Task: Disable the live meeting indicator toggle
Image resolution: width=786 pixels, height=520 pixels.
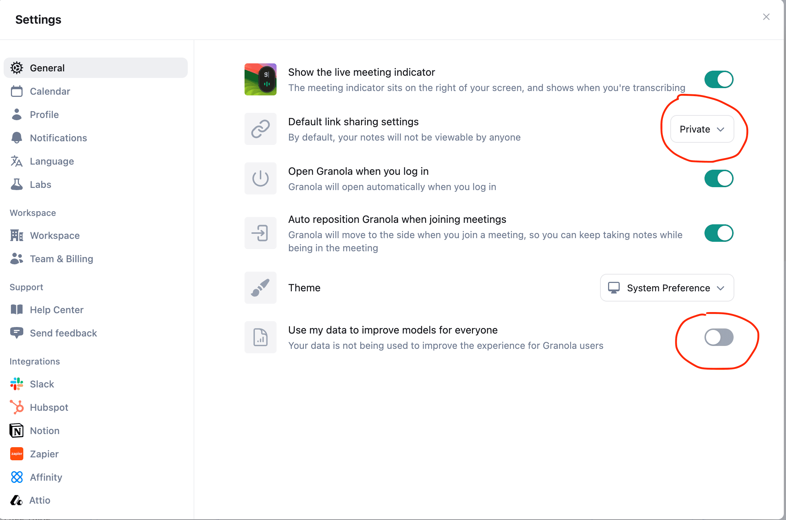Action: click(719, 79)
